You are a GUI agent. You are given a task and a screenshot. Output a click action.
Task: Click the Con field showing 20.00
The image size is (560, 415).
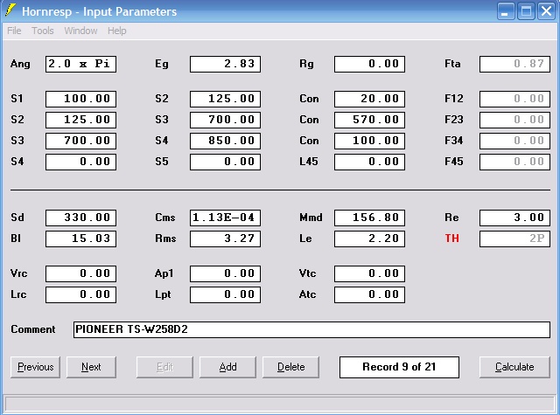pyautogui.click(x=369, y=99)
